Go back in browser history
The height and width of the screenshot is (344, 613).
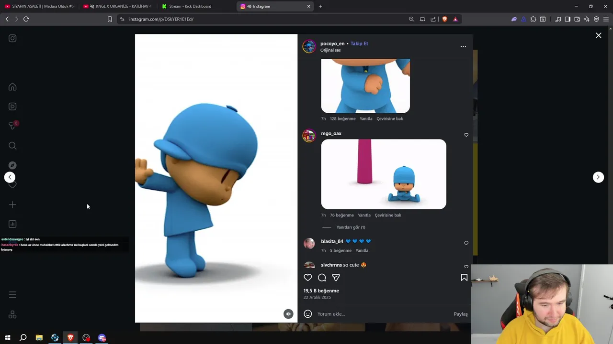(7, 19)
